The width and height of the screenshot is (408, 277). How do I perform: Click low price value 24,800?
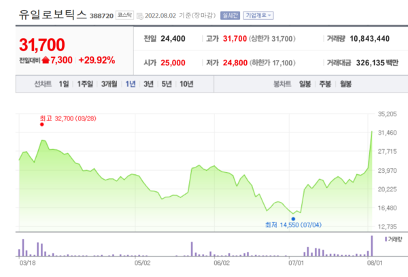point(235,63)
